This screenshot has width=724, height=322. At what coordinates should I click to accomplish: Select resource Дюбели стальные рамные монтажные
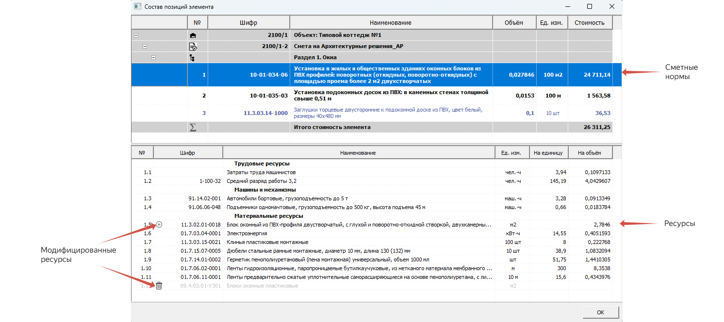[372, 251]
